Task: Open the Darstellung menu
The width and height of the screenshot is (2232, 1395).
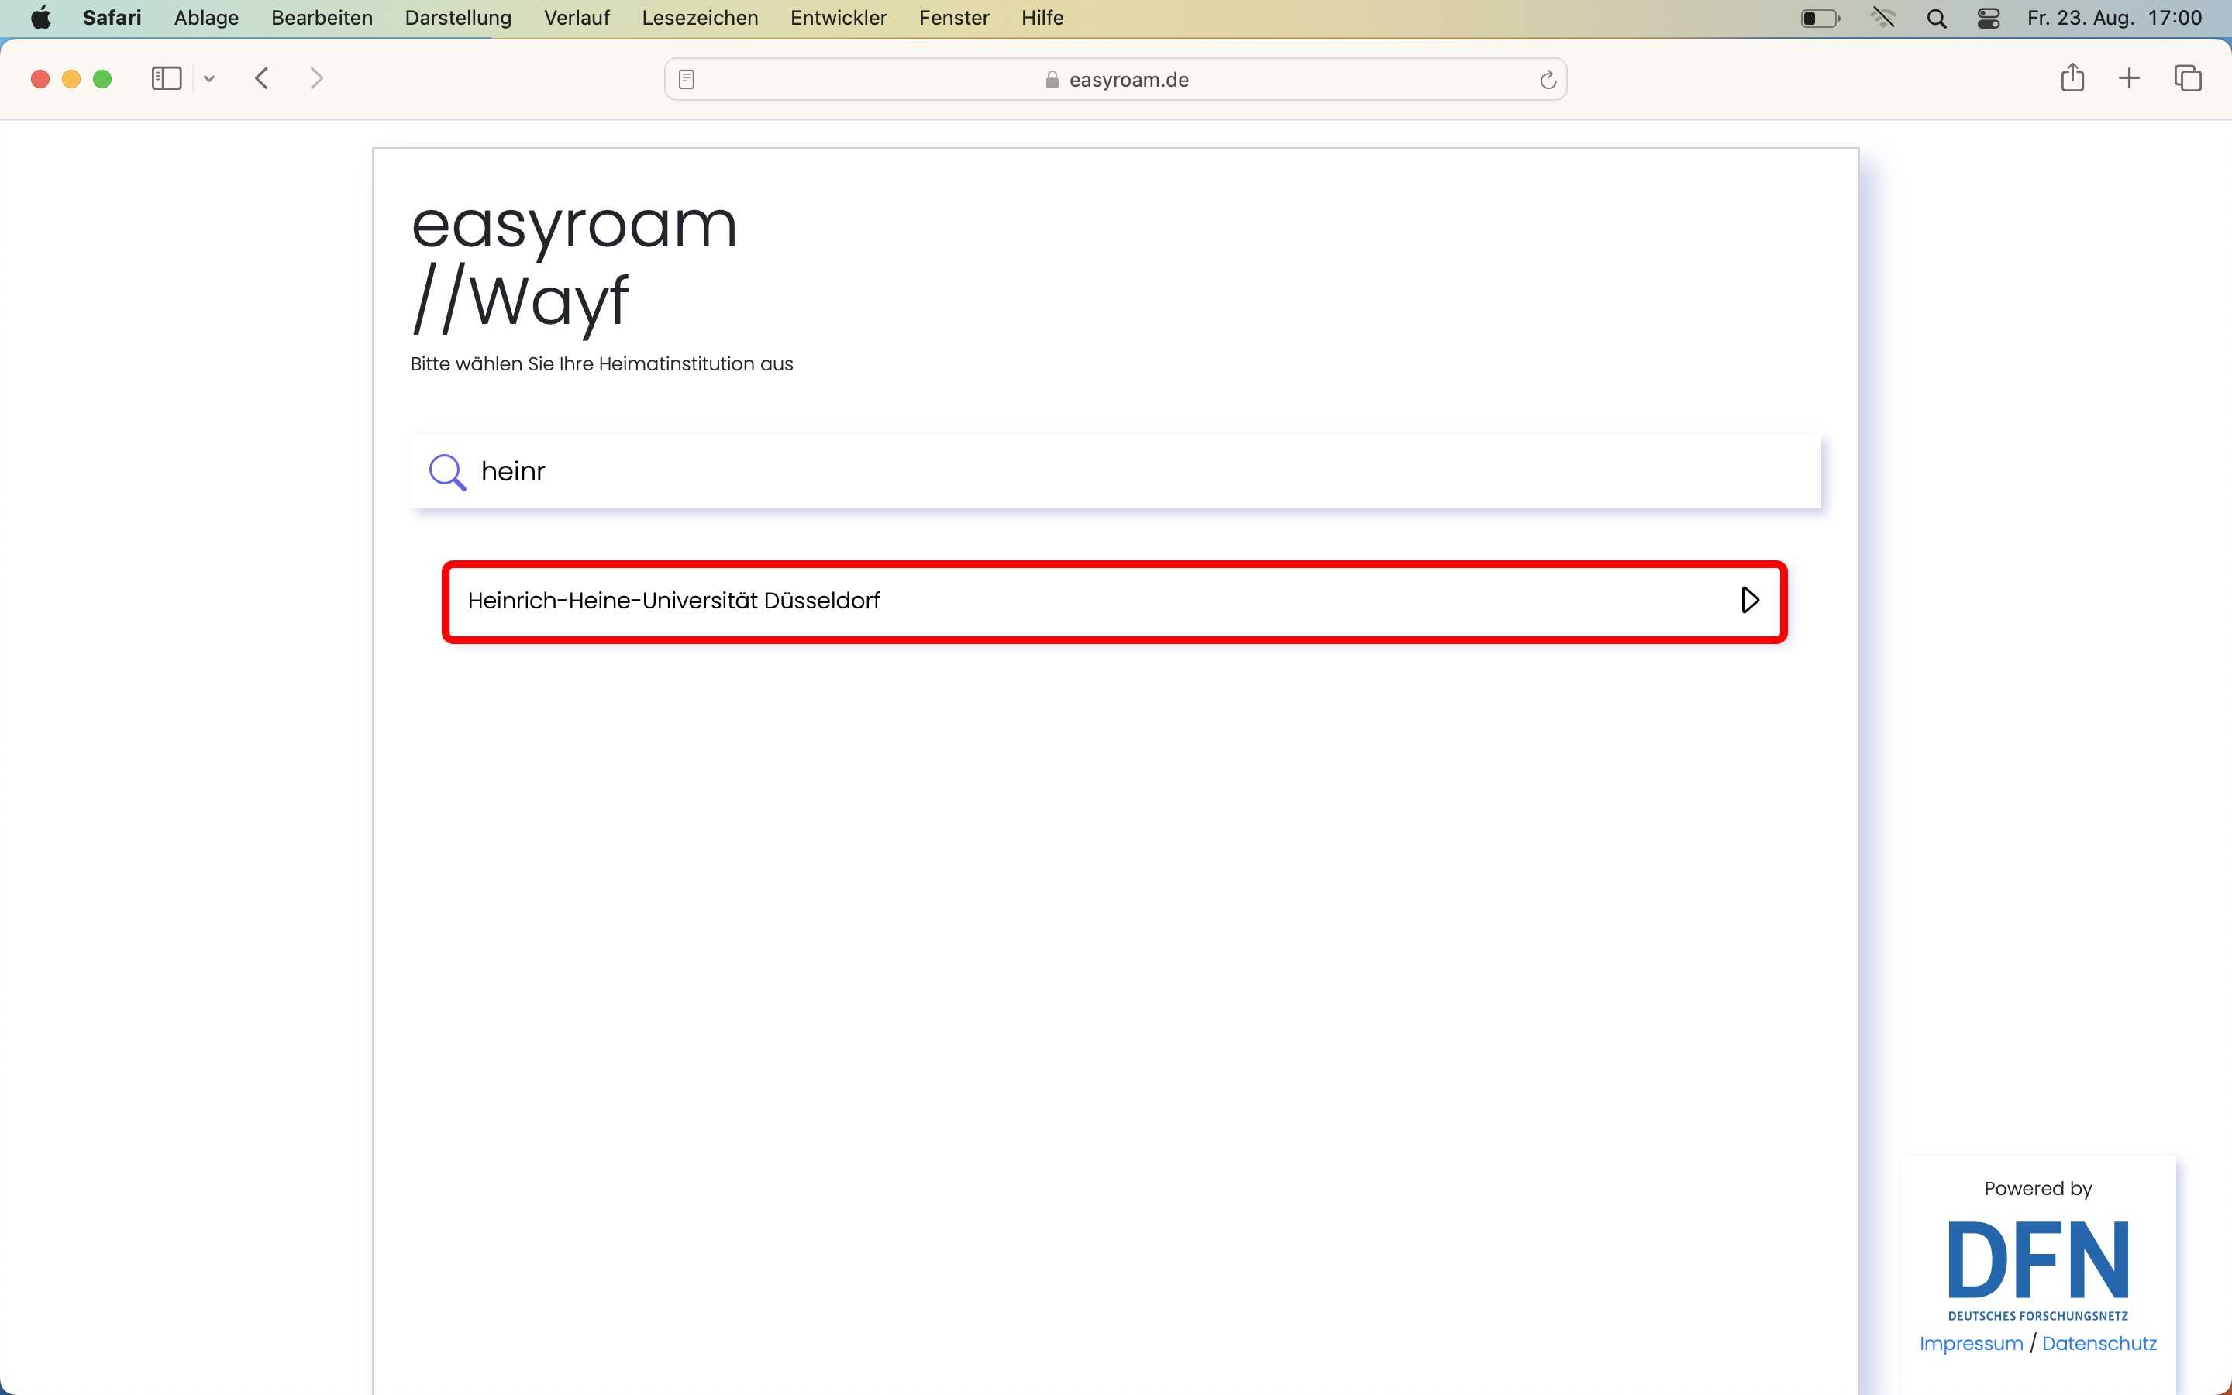Action: coord(458,18)
